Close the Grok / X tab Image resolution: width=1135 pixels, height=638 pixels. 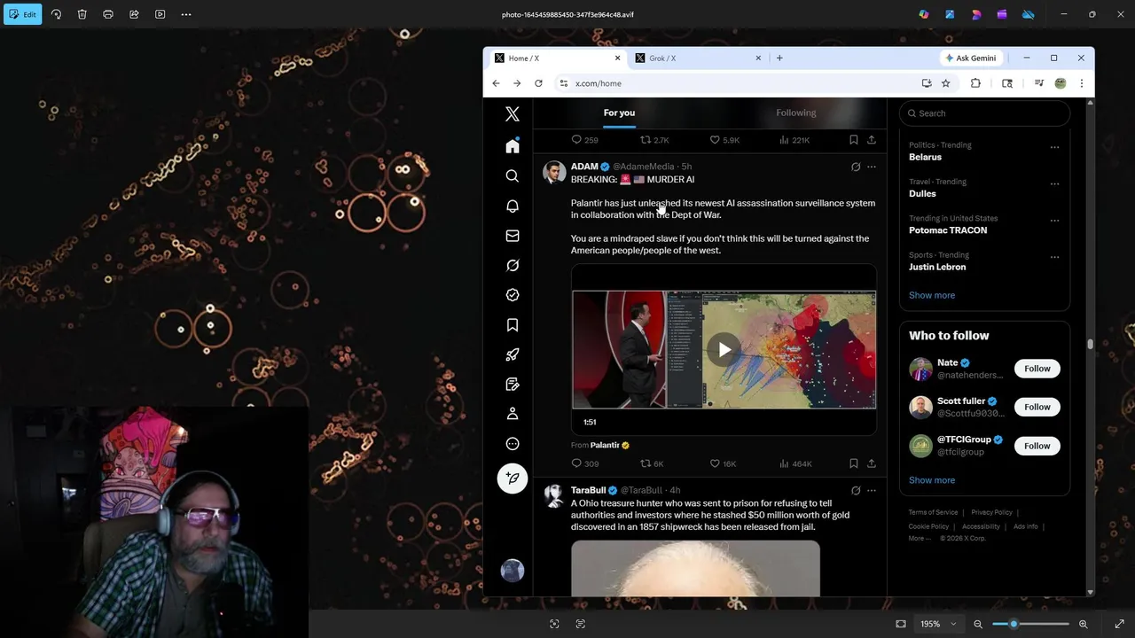[x=758, y=58]
